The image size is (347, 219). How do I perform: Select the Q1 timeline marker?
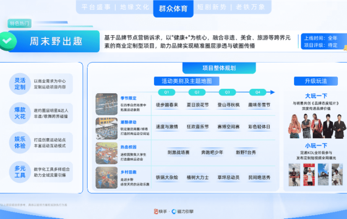coord(167,92)
